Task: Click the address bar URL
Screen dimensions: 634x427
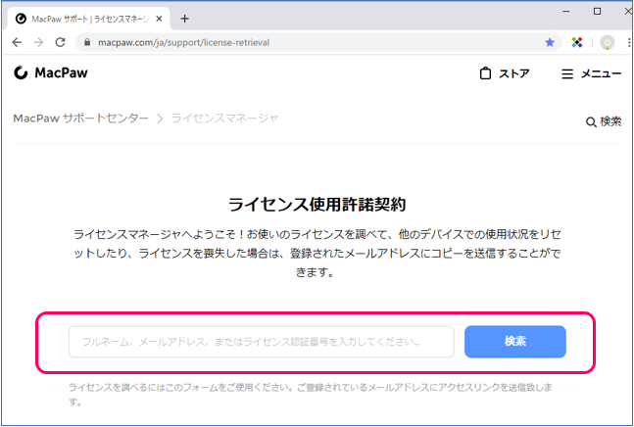Action: click(183, 42)
